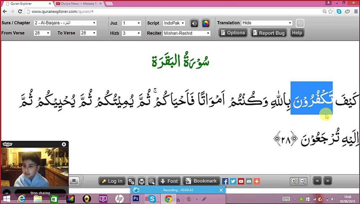Share on Twitter icon
Image resolution: width=360 pixels, height=204 pixels.
click(x=233, y=181)
